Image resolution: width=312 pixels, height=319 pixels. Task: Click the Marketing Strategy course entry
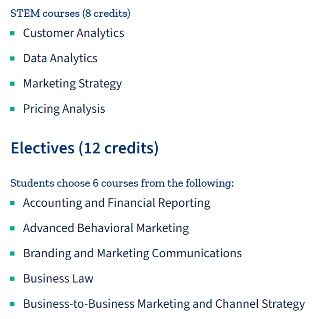point(73,84)
